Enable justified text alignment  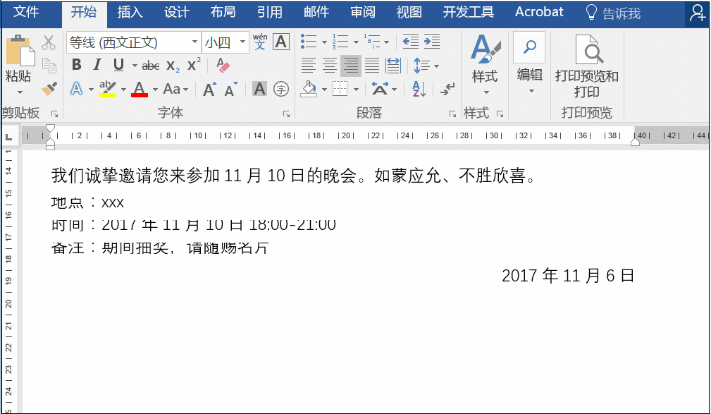372,64
